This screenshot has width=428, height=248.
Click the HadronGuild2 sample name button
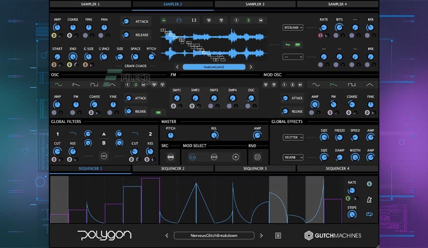[213, 67]
